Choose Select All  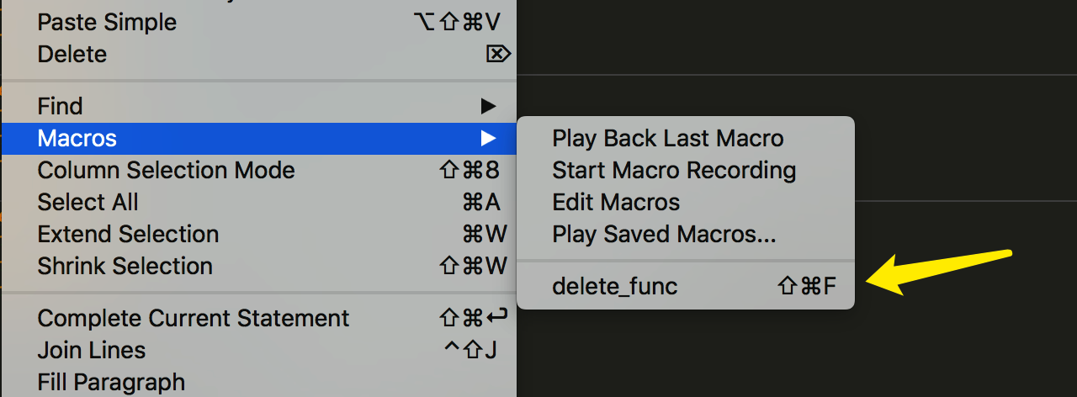coord(258,203)
